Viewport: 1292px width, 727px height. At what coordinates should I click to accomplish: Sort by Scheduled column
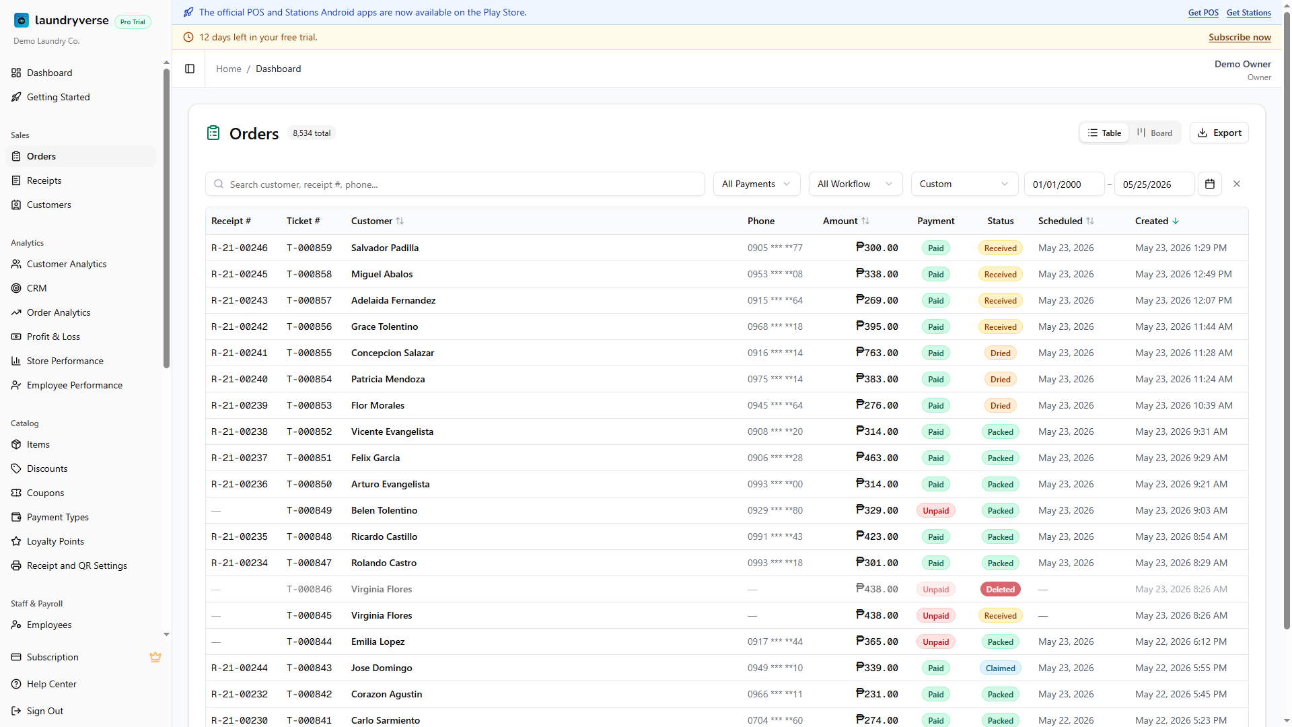click(1066, 221)
